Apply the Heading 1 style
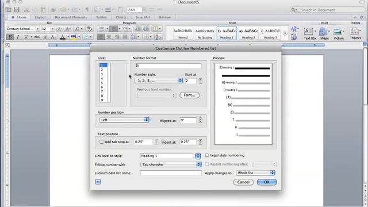This screenshot has width=368, height=207. tap(227, 33)
